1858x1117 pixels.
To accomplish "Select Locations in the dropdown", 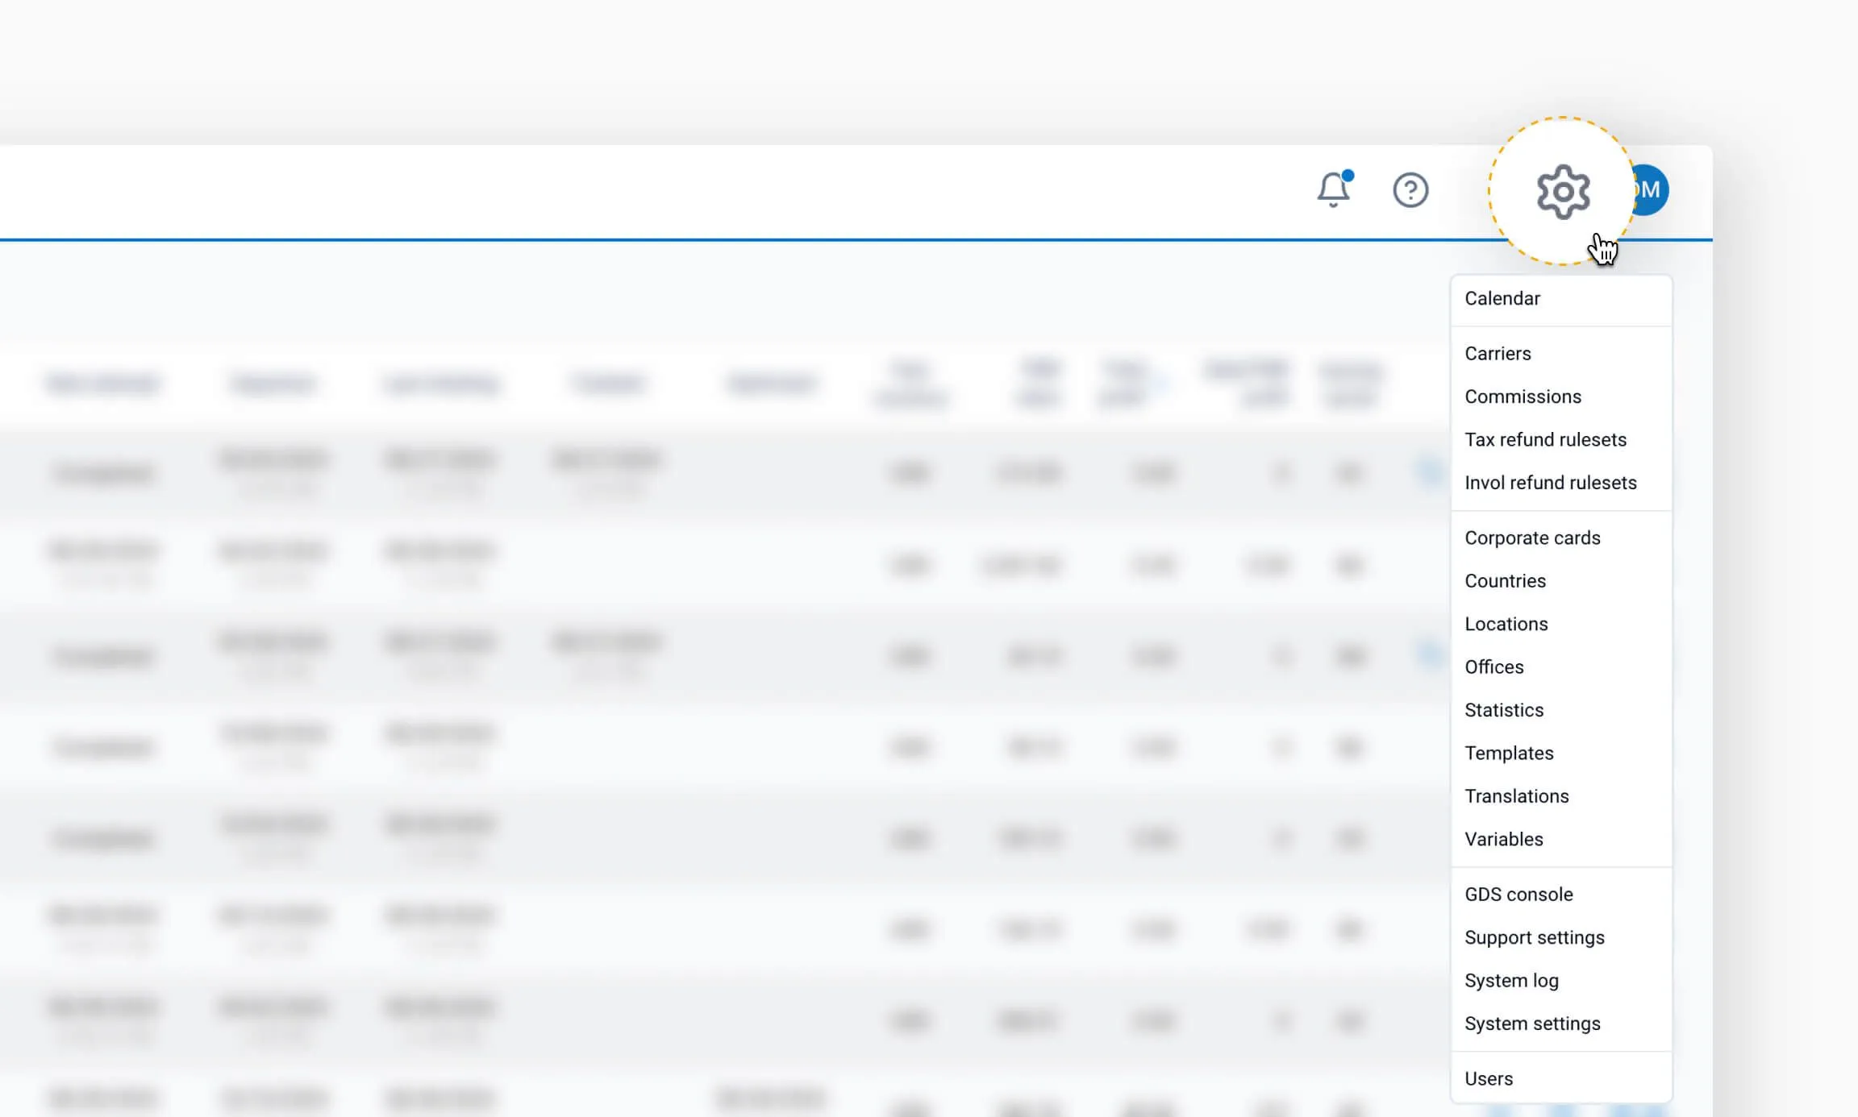I will (x=1506, y=624).
